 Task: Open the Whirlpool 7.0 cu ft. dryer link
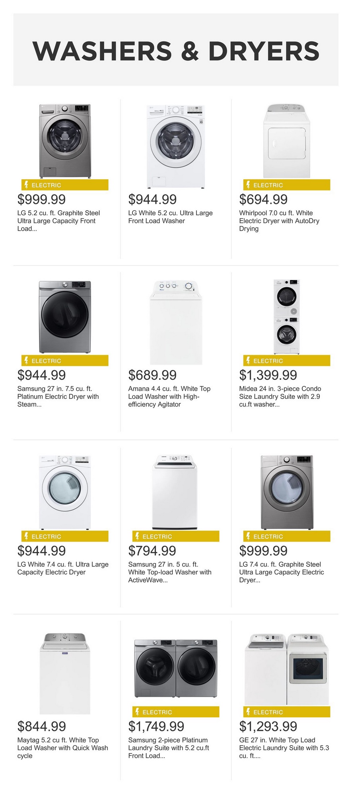pyautogui.click(x=279, y=221)
